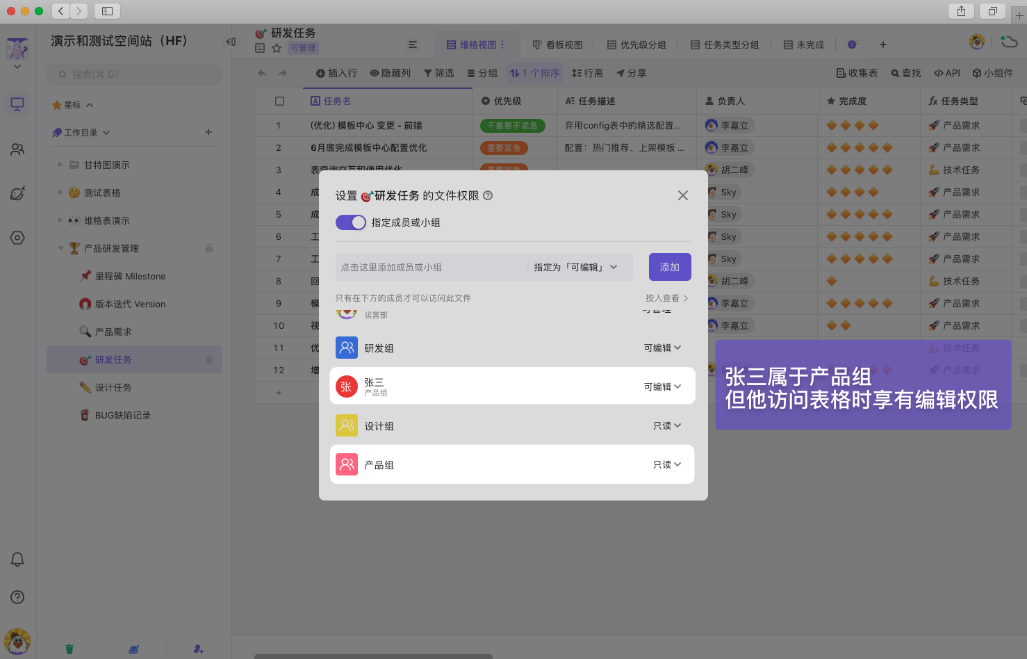1027x659 pixels.
Task: Expand the 测试表格 folder
Action: (x=60, y=193)
